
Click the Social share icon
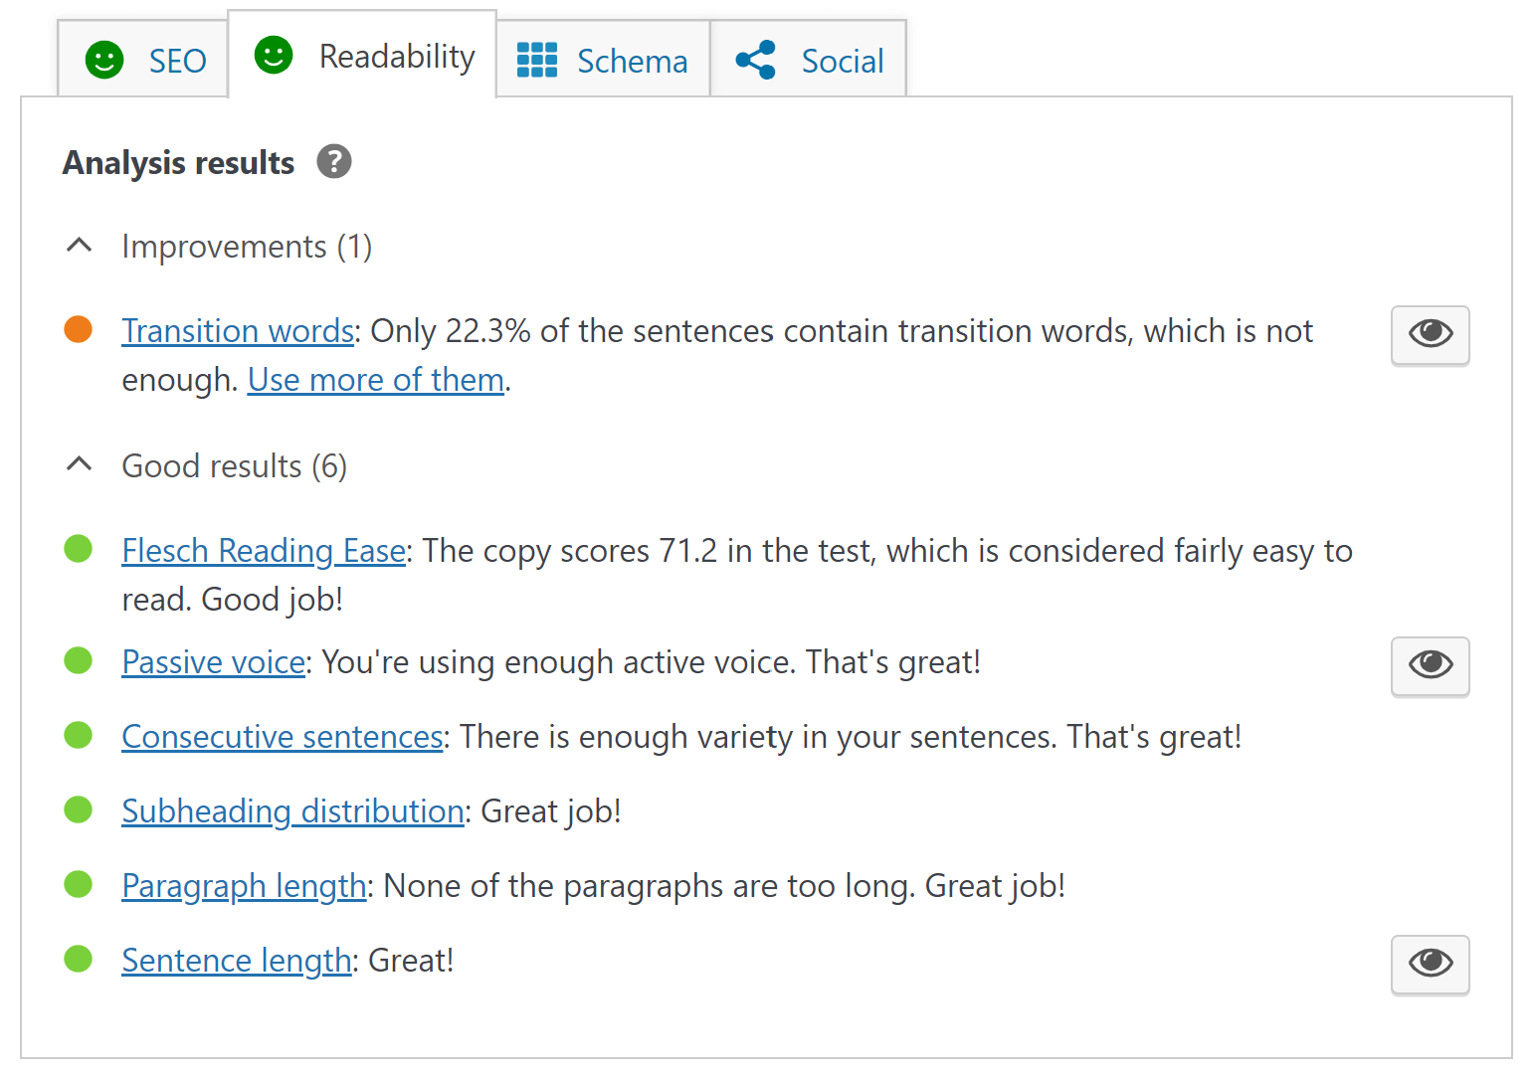[755, 61]
